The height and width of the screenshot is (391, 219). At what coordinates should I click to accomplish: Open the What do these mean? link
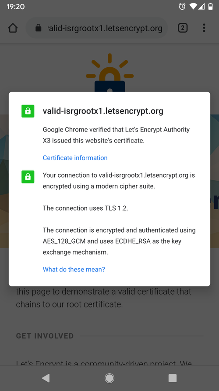pos(74,269)
